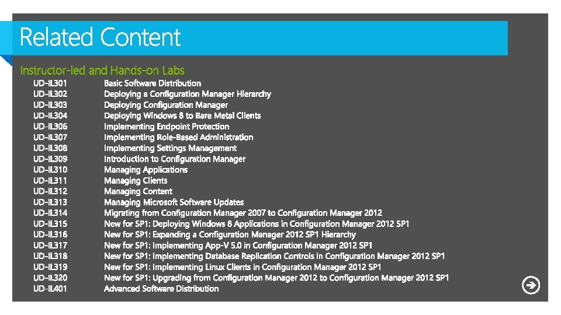Screen dimensions: 561x315
Task: Click course code UD-IL307
Action: (x=50, y=137)
